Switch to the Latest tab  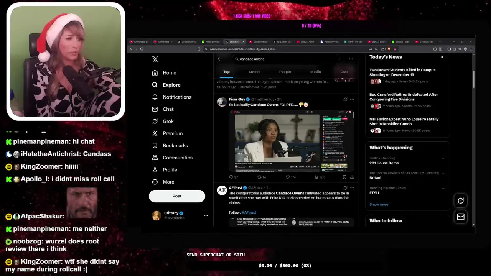pos(254,72)
